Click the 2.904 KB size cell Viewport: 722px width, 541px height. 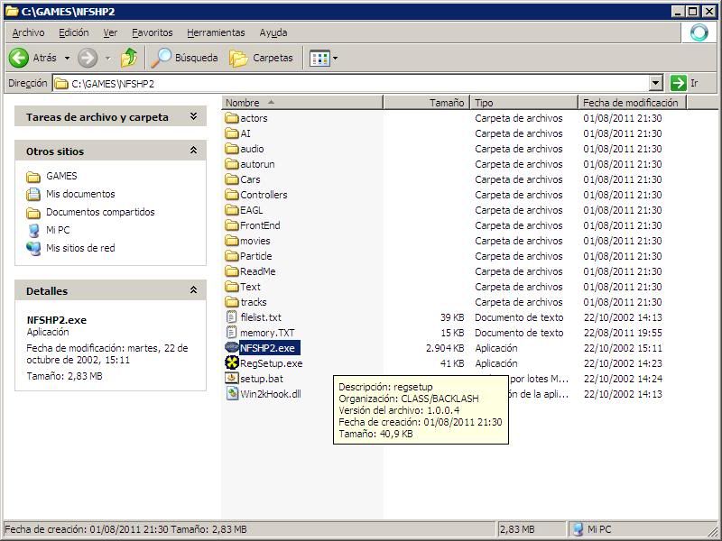point(445,348)
